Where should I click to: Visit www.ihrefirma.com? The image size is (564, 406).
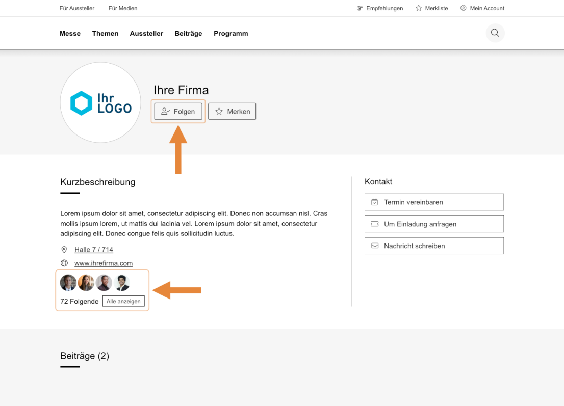(x=103, y=263)
